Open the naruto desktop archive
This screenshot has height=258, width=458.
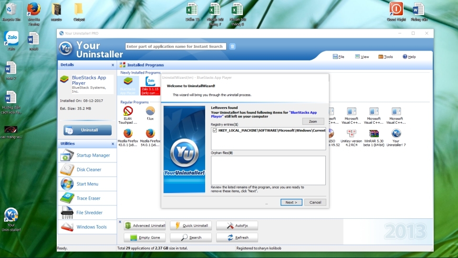[x=56, y=11]
